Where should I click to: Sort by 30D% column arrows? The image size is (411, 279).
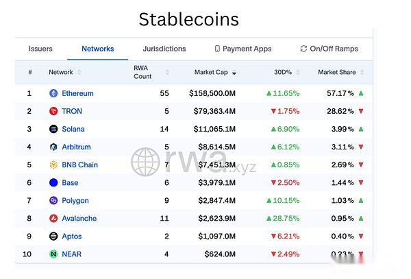[298, 72]
